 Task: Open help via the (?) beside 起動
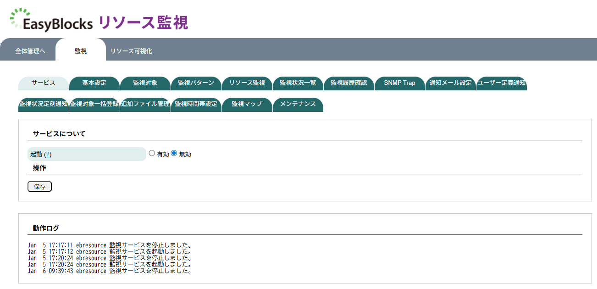pyautogui.click(x=48, y=154)
